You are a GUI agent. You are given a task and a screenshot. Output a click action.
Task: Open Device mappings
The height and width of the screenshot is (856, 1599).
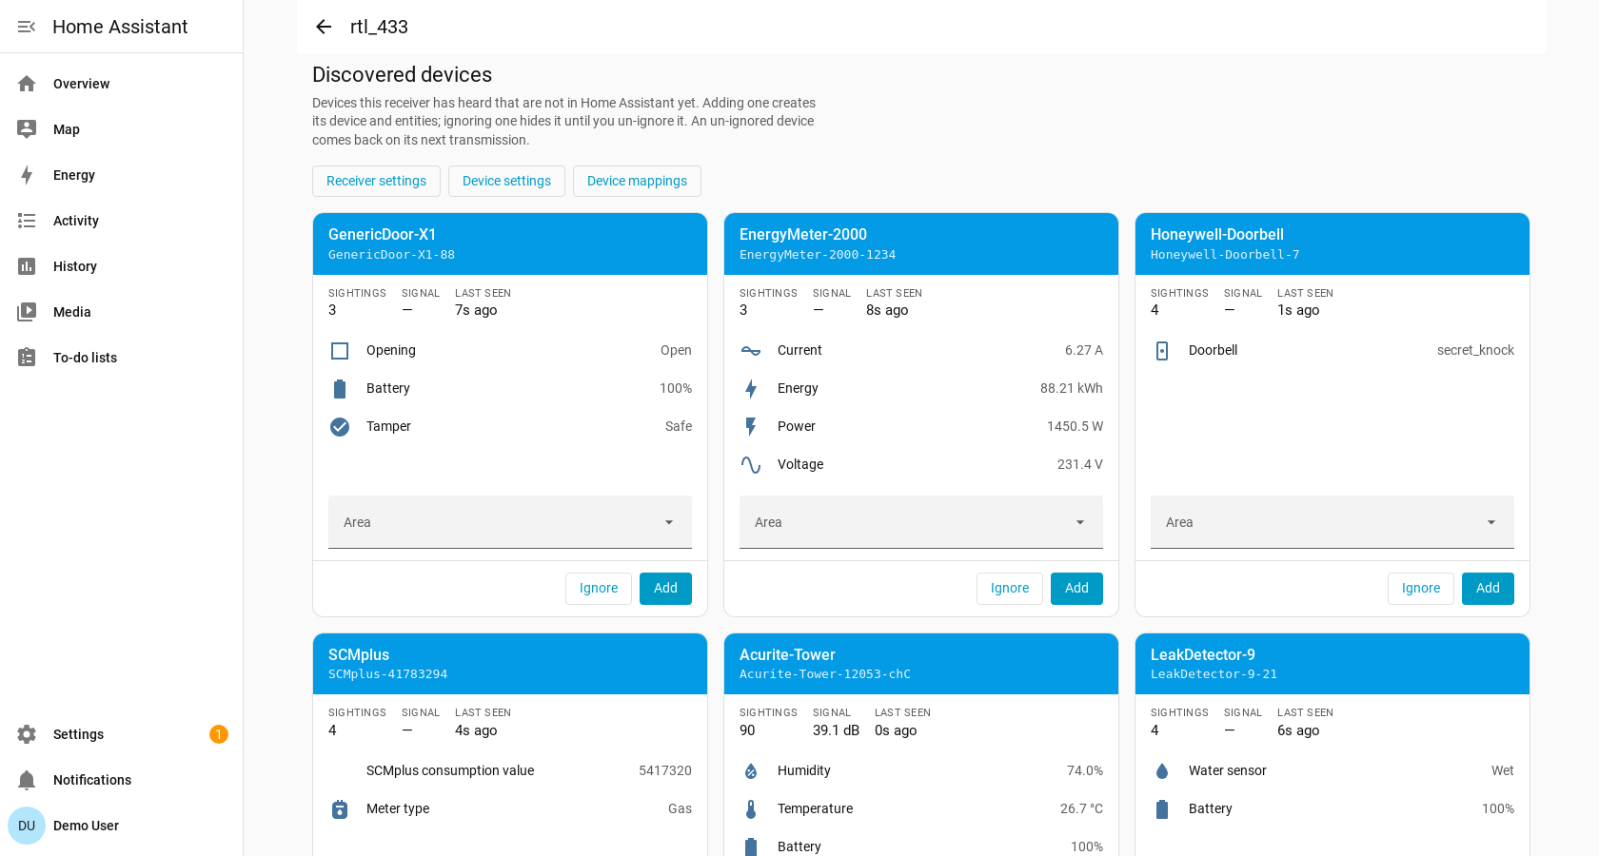point(637,181)
